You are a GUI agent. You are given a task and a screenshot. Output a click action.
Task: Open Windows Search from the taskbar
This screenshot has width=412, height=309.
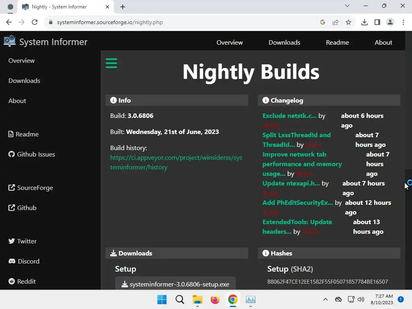(x=180, y=299)
